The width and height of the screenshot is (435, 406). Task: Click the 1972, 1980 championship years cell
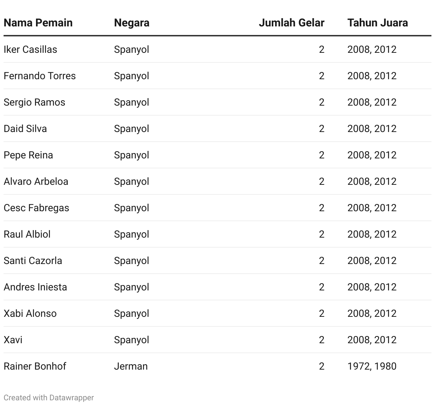point(372,366)
